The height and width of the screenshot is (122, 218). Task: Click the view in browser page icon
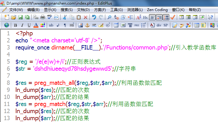[56, 18]
